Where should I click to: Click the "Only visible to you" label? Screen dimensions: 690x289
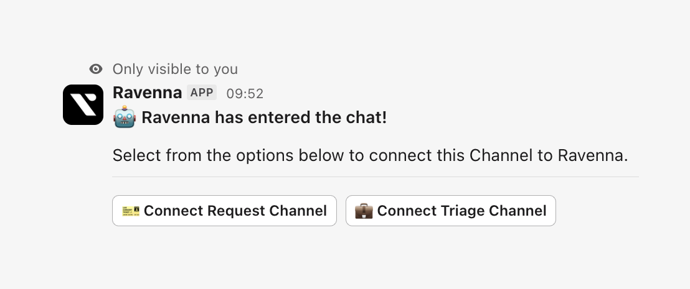coord(175,69)
